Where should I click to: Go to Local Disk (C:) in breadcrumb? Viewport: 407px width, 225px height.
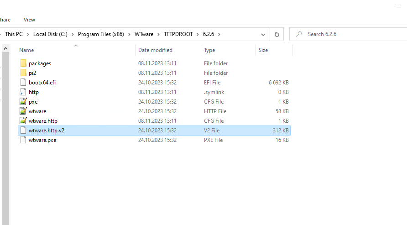click(51, 34)
